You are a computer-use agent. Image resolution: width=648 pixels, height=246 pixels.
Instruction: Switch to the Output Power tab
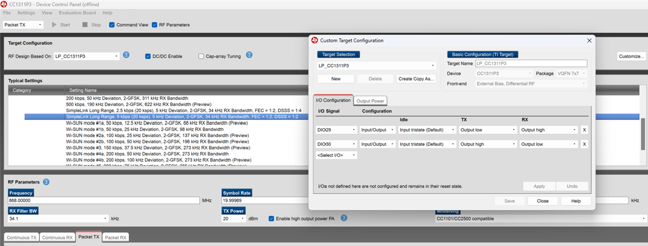pyautogui.click(x=370, y=101)
